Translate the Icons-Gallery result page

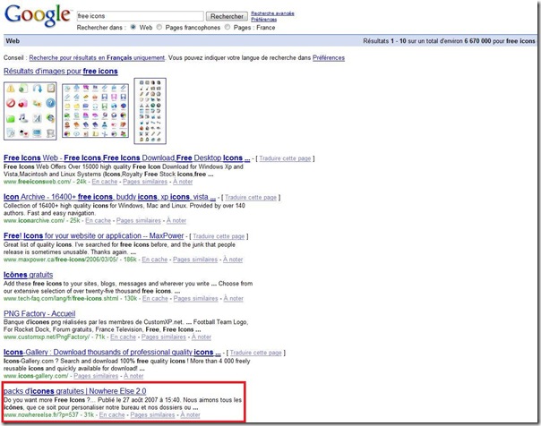[x=256, y=353]
